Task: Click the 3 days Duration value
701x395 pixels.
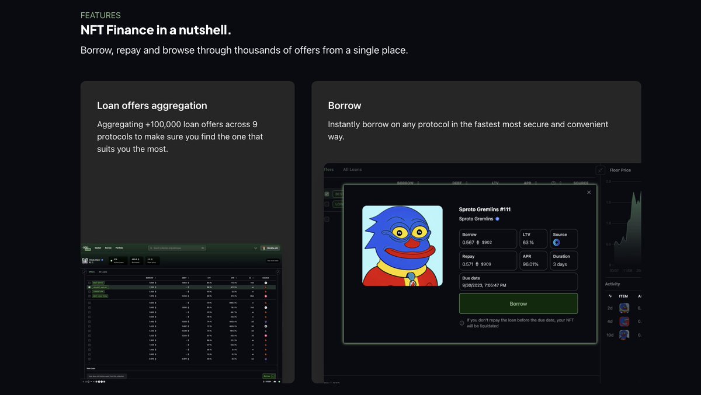Action: point(560,264)
